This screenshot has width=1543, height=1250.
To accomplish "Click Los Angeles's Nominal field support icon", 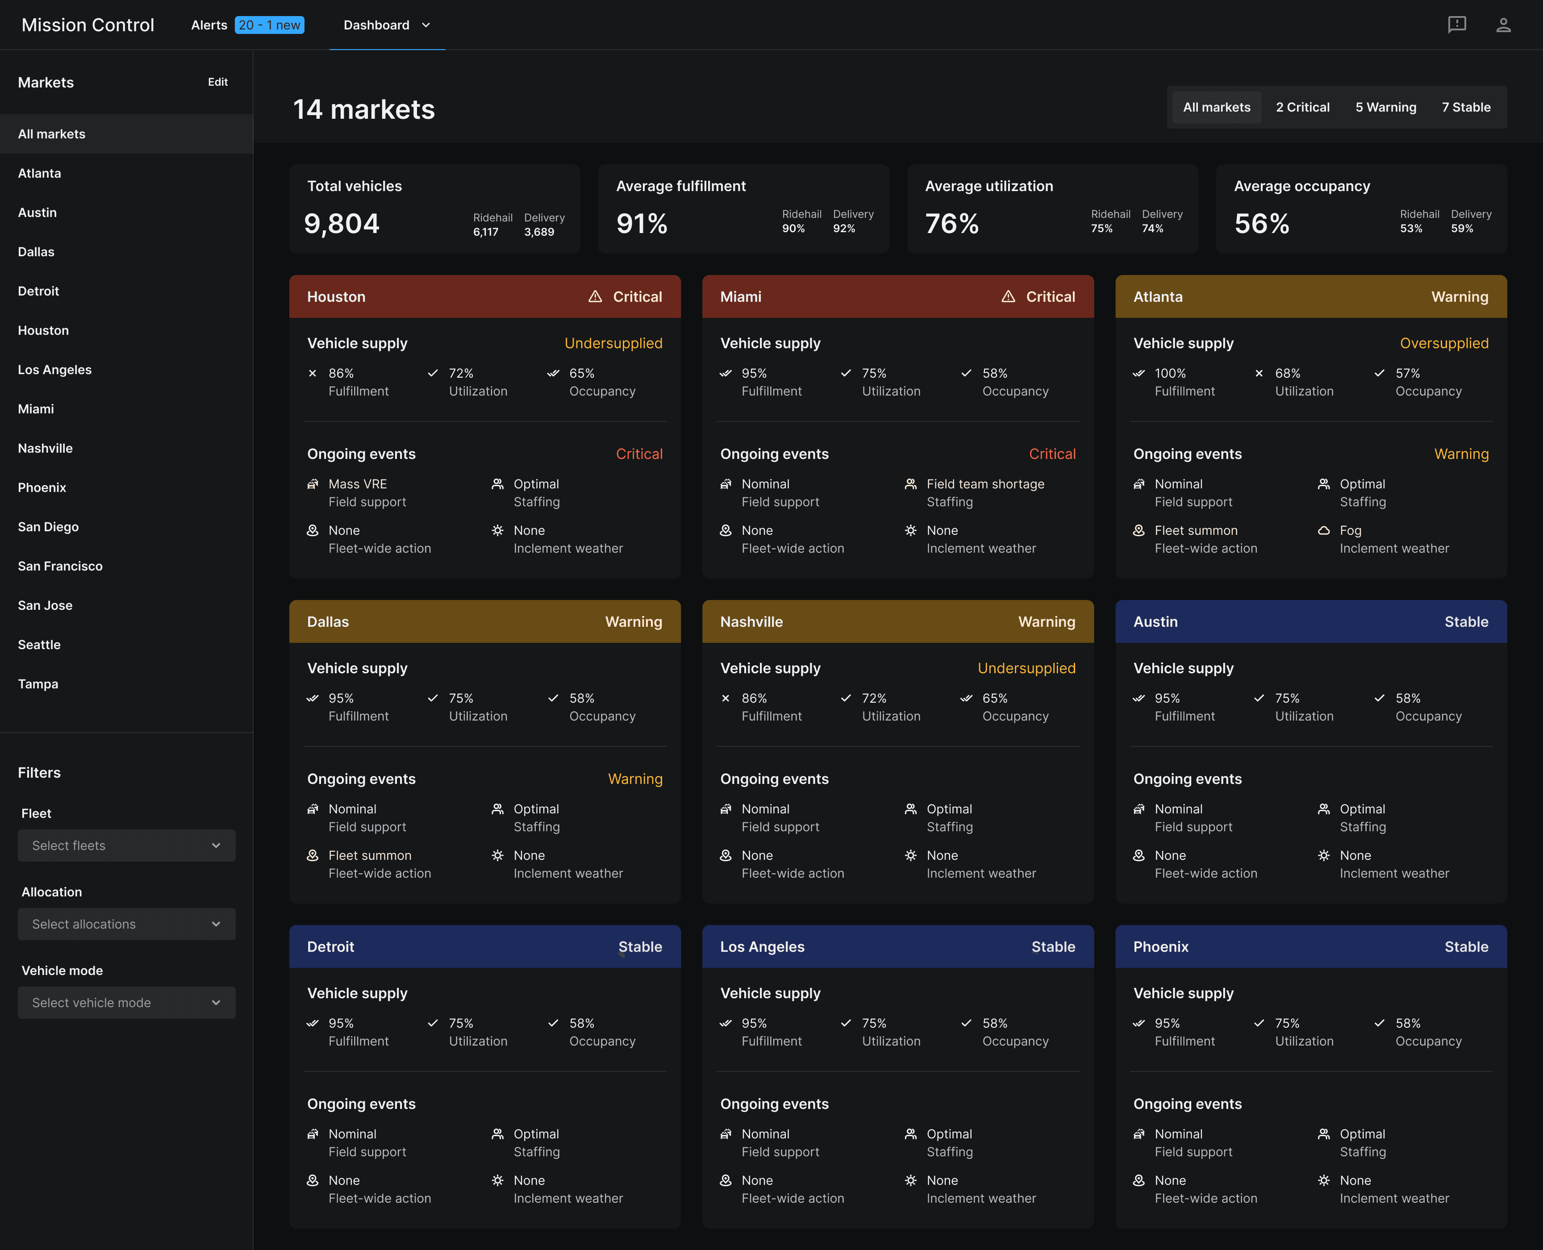I will tap(726, 1134).
